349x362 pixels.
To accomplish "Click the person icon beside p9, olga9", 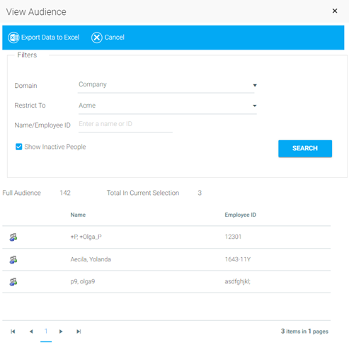I will point(13,282).
